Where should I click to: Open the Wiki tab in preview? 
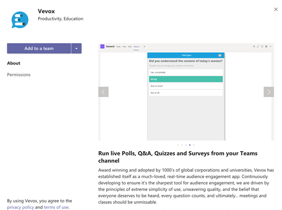point(130,47)
